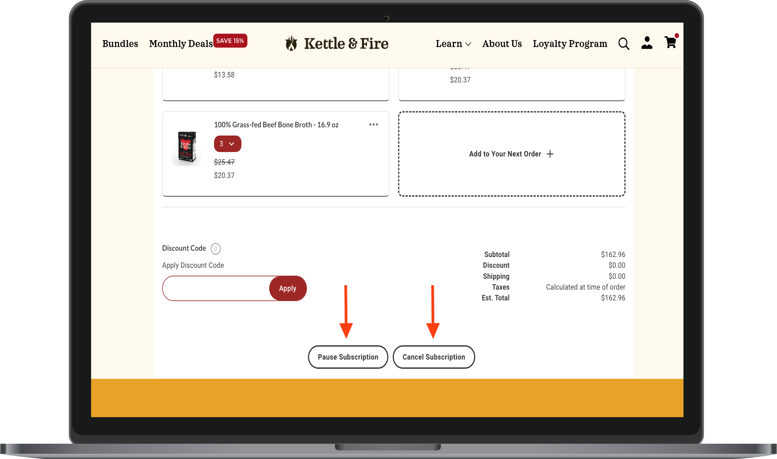Click the SAVE 15% badge
Image resolution: width=777 pixels, height=459 pixels.
click(230, 41)
